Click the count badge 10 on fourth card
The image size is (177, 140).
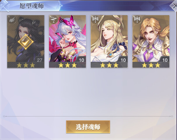165,60
